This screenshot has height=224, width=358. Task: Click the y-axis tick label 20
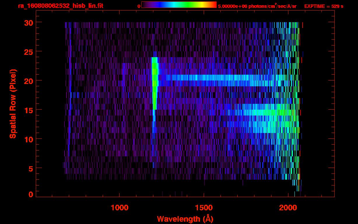28,81
